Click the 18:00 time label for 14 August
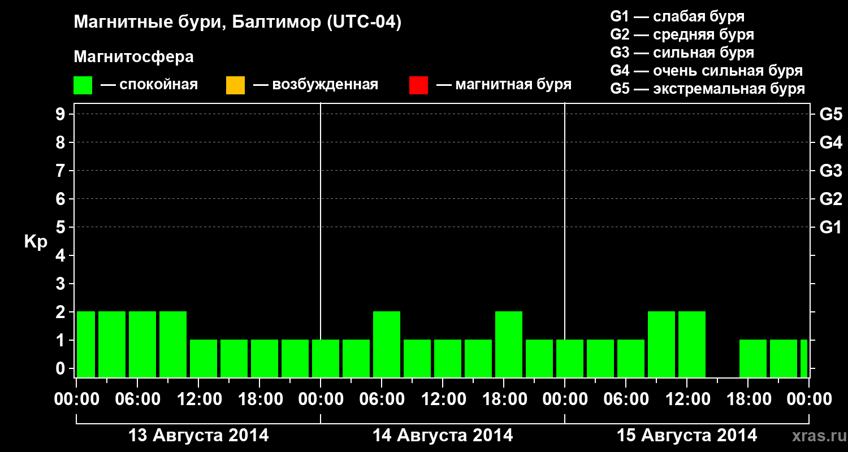The height and width of the screenshot is (452, 848). (x=504, y=399)
